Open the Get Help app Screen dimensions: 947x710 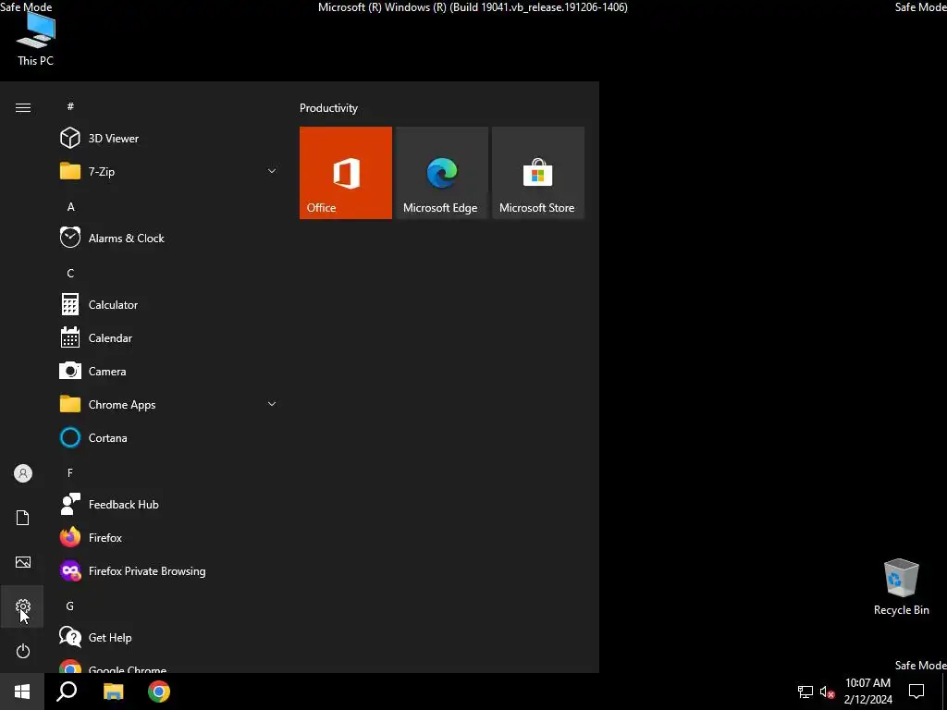click(x=168, y=638)
